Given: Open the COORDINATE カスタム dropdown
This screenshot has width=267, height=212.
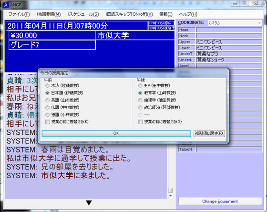Looking at the screenshot, I should coord(235,23).
